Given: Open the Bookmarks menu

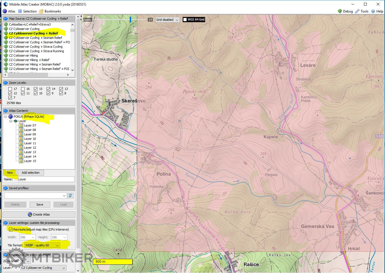Looking at the screenshot, I should coord(50,11).
